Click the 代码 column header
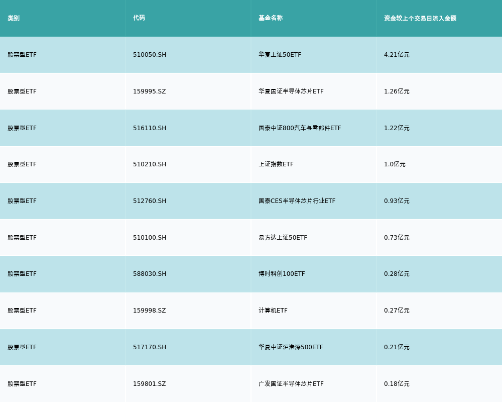 click(139, 18)
